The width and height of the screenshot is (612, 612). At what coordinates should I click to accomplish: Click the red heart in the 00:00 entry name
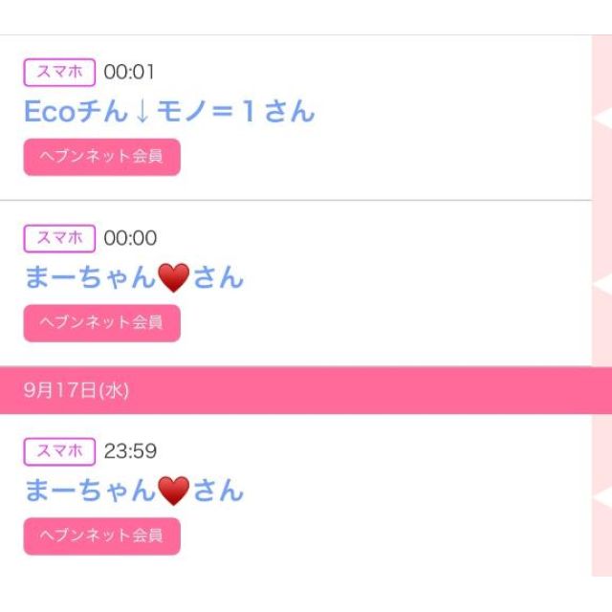point(173,278)
